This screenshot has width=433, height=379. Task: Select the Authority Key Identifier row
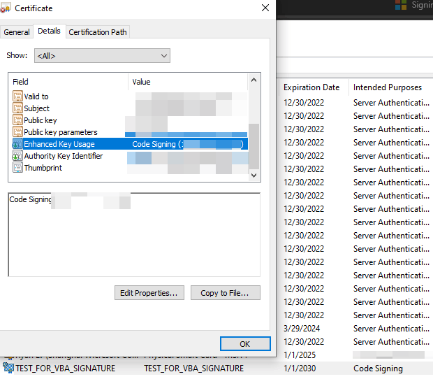[130, 156]
